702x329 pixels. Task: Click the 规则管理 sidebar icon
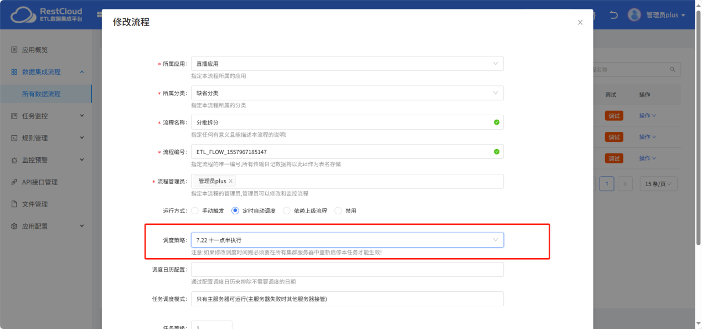(14, 138)
